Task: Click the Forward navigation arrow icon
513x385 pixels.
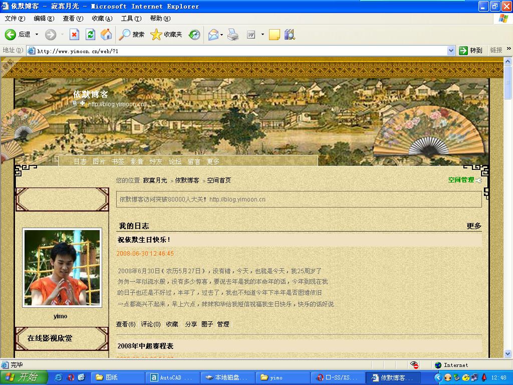Action: [51, 35]
